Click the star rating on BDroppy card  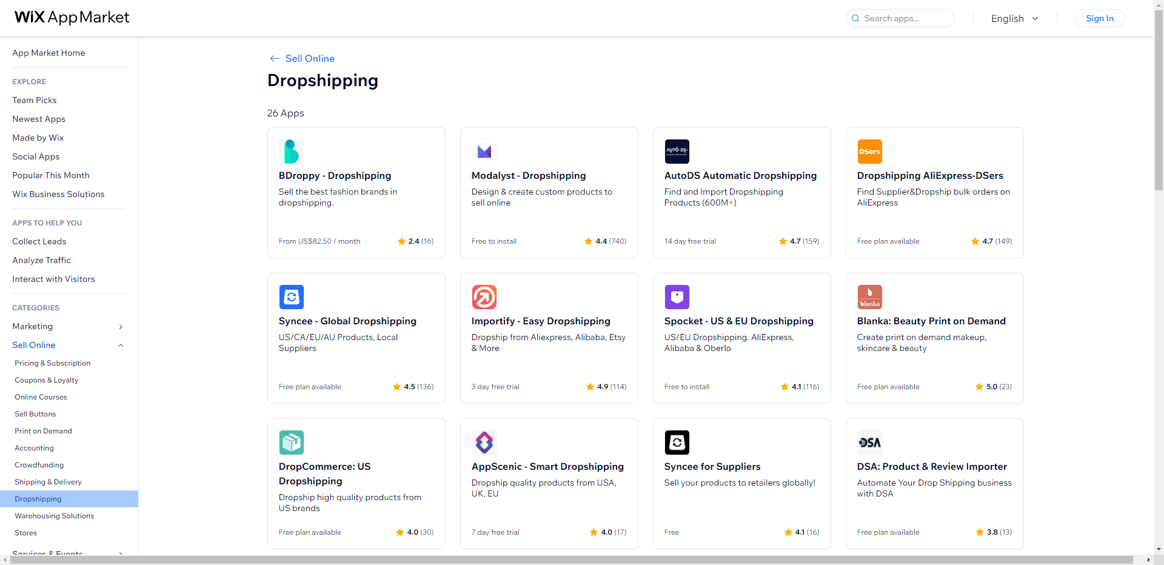tap(415, 241)
